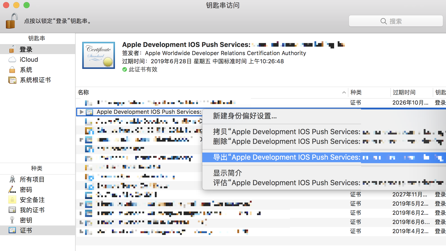
Task: Show 我的证书 category
Action: tap(32, 210)
